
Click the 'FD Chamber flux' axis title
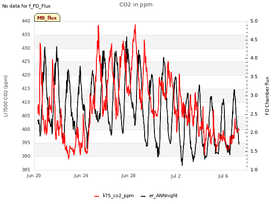(267, 96)
